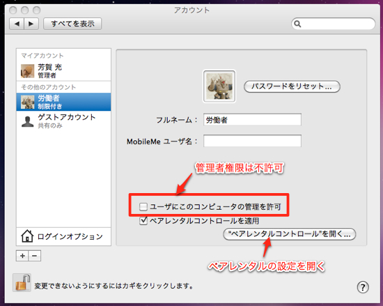383x306 pixels.
Task: Add account with the plus button
Action: tap(22, 256)
